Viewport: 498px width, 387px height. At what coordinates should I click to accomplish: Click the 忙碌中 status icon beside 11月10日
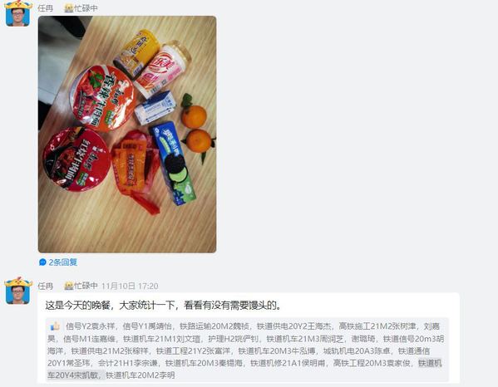tap(69, 286)
